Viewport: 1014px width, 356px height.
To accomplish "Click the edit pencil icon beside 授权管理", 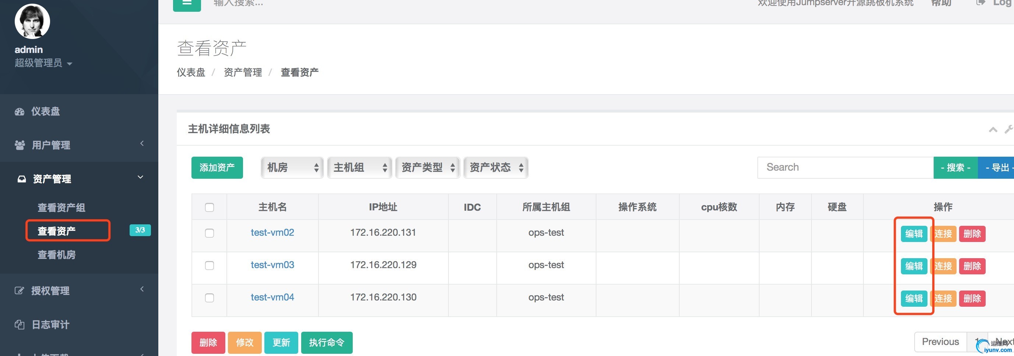I will coord(19,291).
